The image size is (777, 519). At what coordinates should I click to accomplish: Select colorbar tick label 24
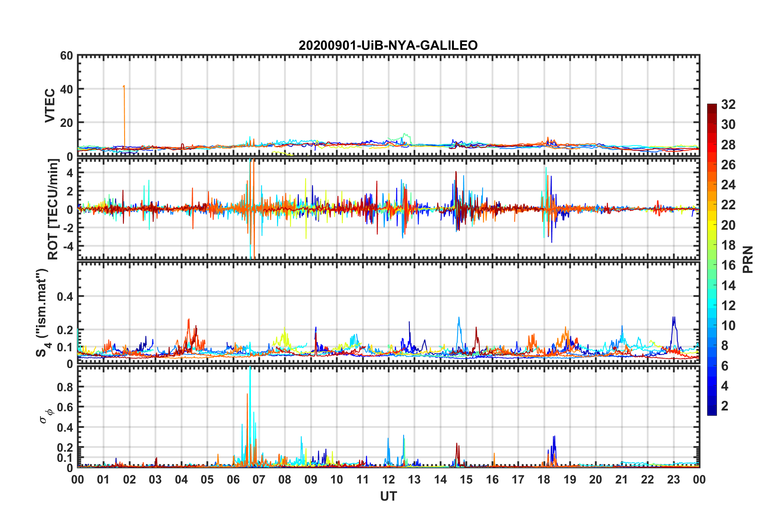tap(728, 185)
